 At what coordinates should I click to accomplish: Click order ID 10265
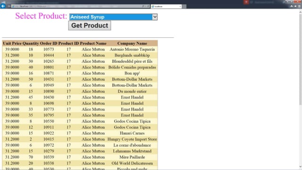click(49, 61)
